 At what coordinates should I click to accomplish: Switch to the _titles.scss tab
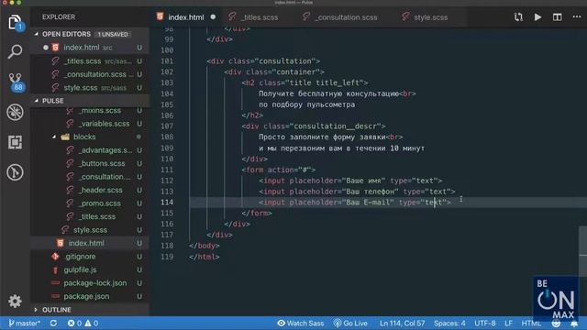[x=260, y=17]
